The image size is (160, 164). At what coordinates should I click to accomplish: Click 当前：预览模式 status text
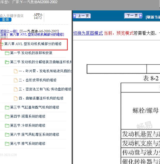(119, 33)
